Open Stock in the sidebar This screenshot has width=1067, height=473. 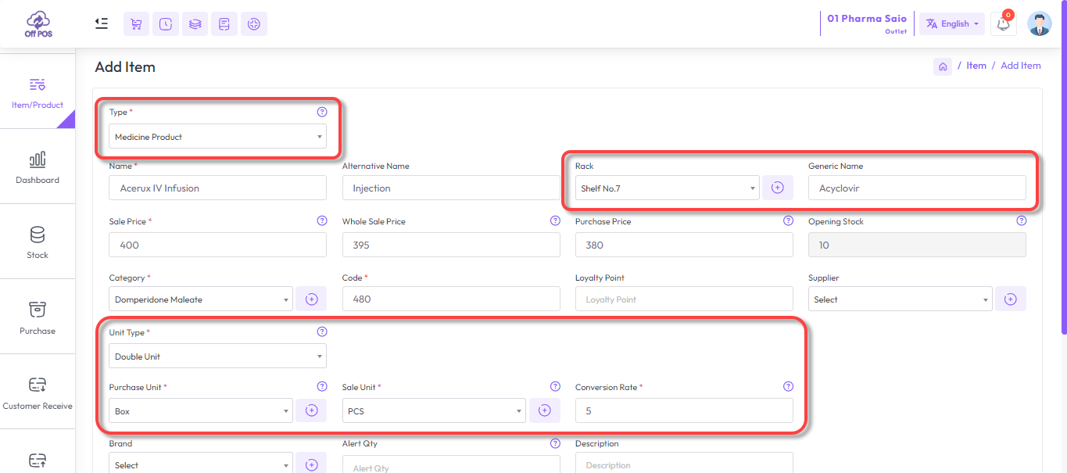[x=38, y=242]
